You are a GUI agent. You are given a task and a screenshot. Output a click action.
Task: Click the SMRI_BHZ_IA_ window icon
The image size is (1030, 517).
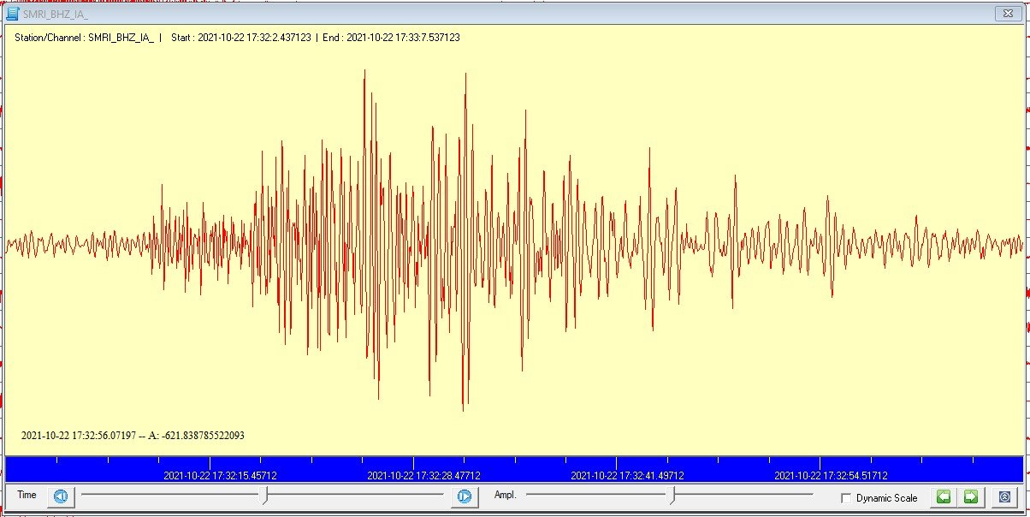[x=13, y=14]
